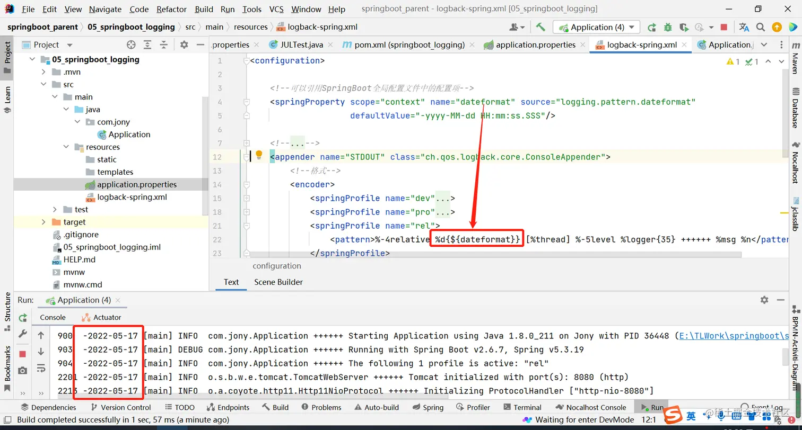
Task: Open the Endpoints tool window
Action: click(x=228, y=407)
